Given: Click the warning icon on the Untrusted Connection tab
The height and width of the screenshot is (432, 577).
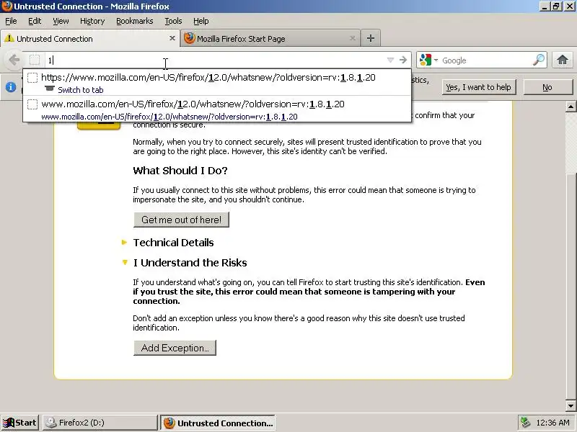Looking at the screenshot, I should coord(9,38).
